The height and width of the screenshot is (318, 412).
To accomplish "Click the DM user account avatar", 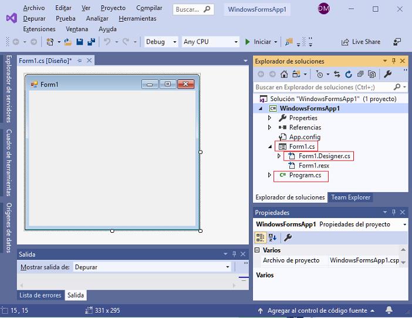I will pos(323,9).
